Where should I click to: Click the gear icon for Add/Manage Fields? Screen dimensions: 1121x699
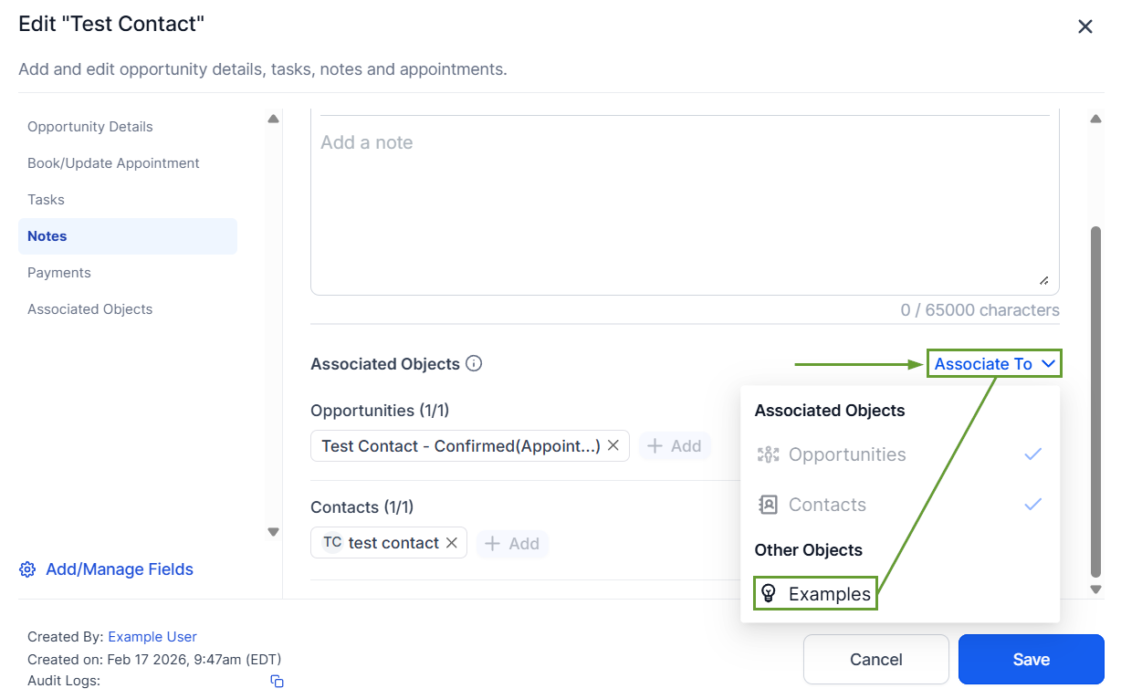pos(27,569)
